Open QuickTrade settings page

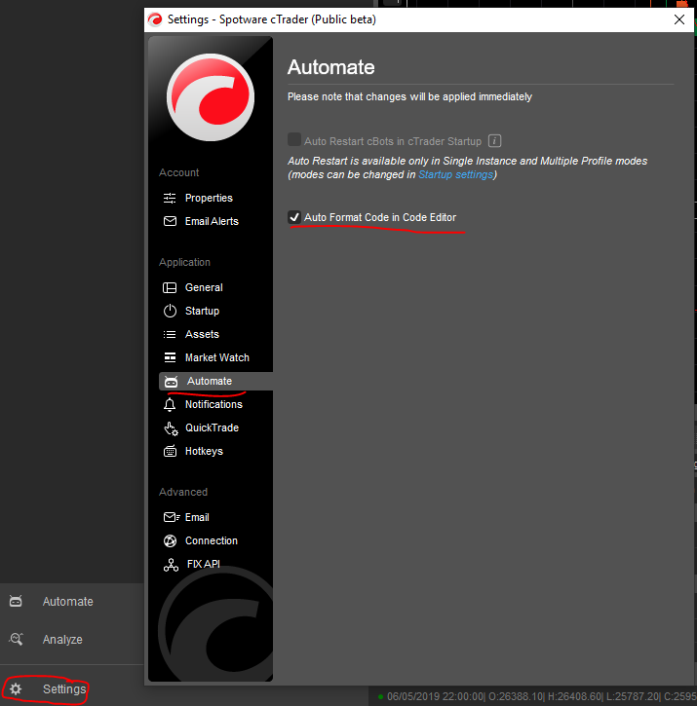pyautogui.click(x=211, y=427)
